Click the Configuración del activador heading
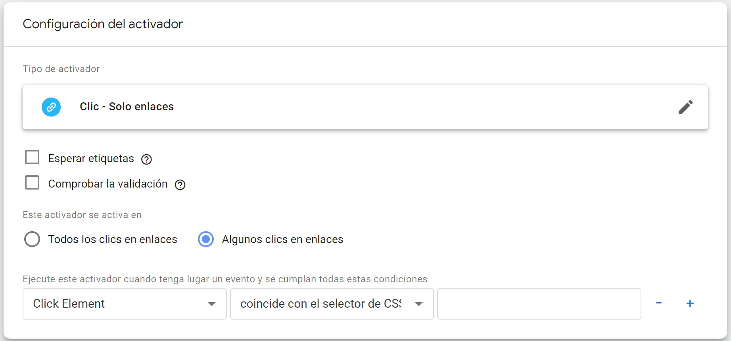 coord(103,24)
